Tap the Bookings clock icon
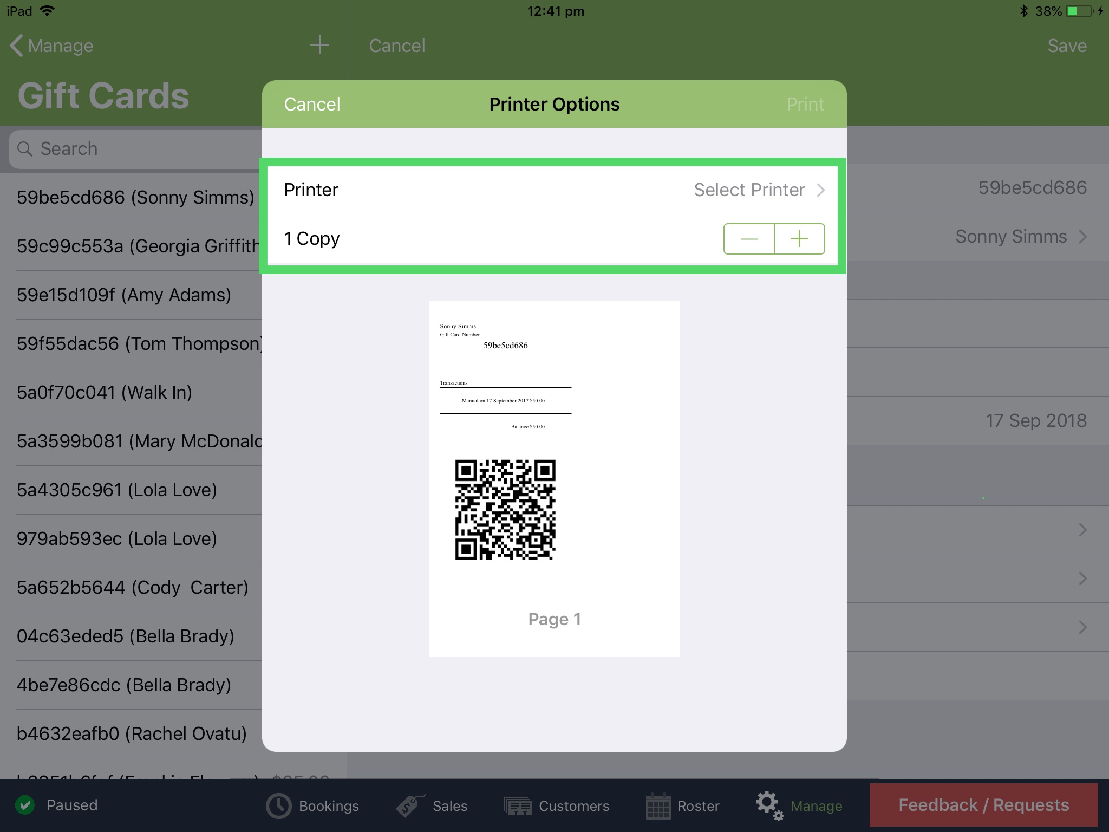The image size is (1109, 832). pos(279,806)
